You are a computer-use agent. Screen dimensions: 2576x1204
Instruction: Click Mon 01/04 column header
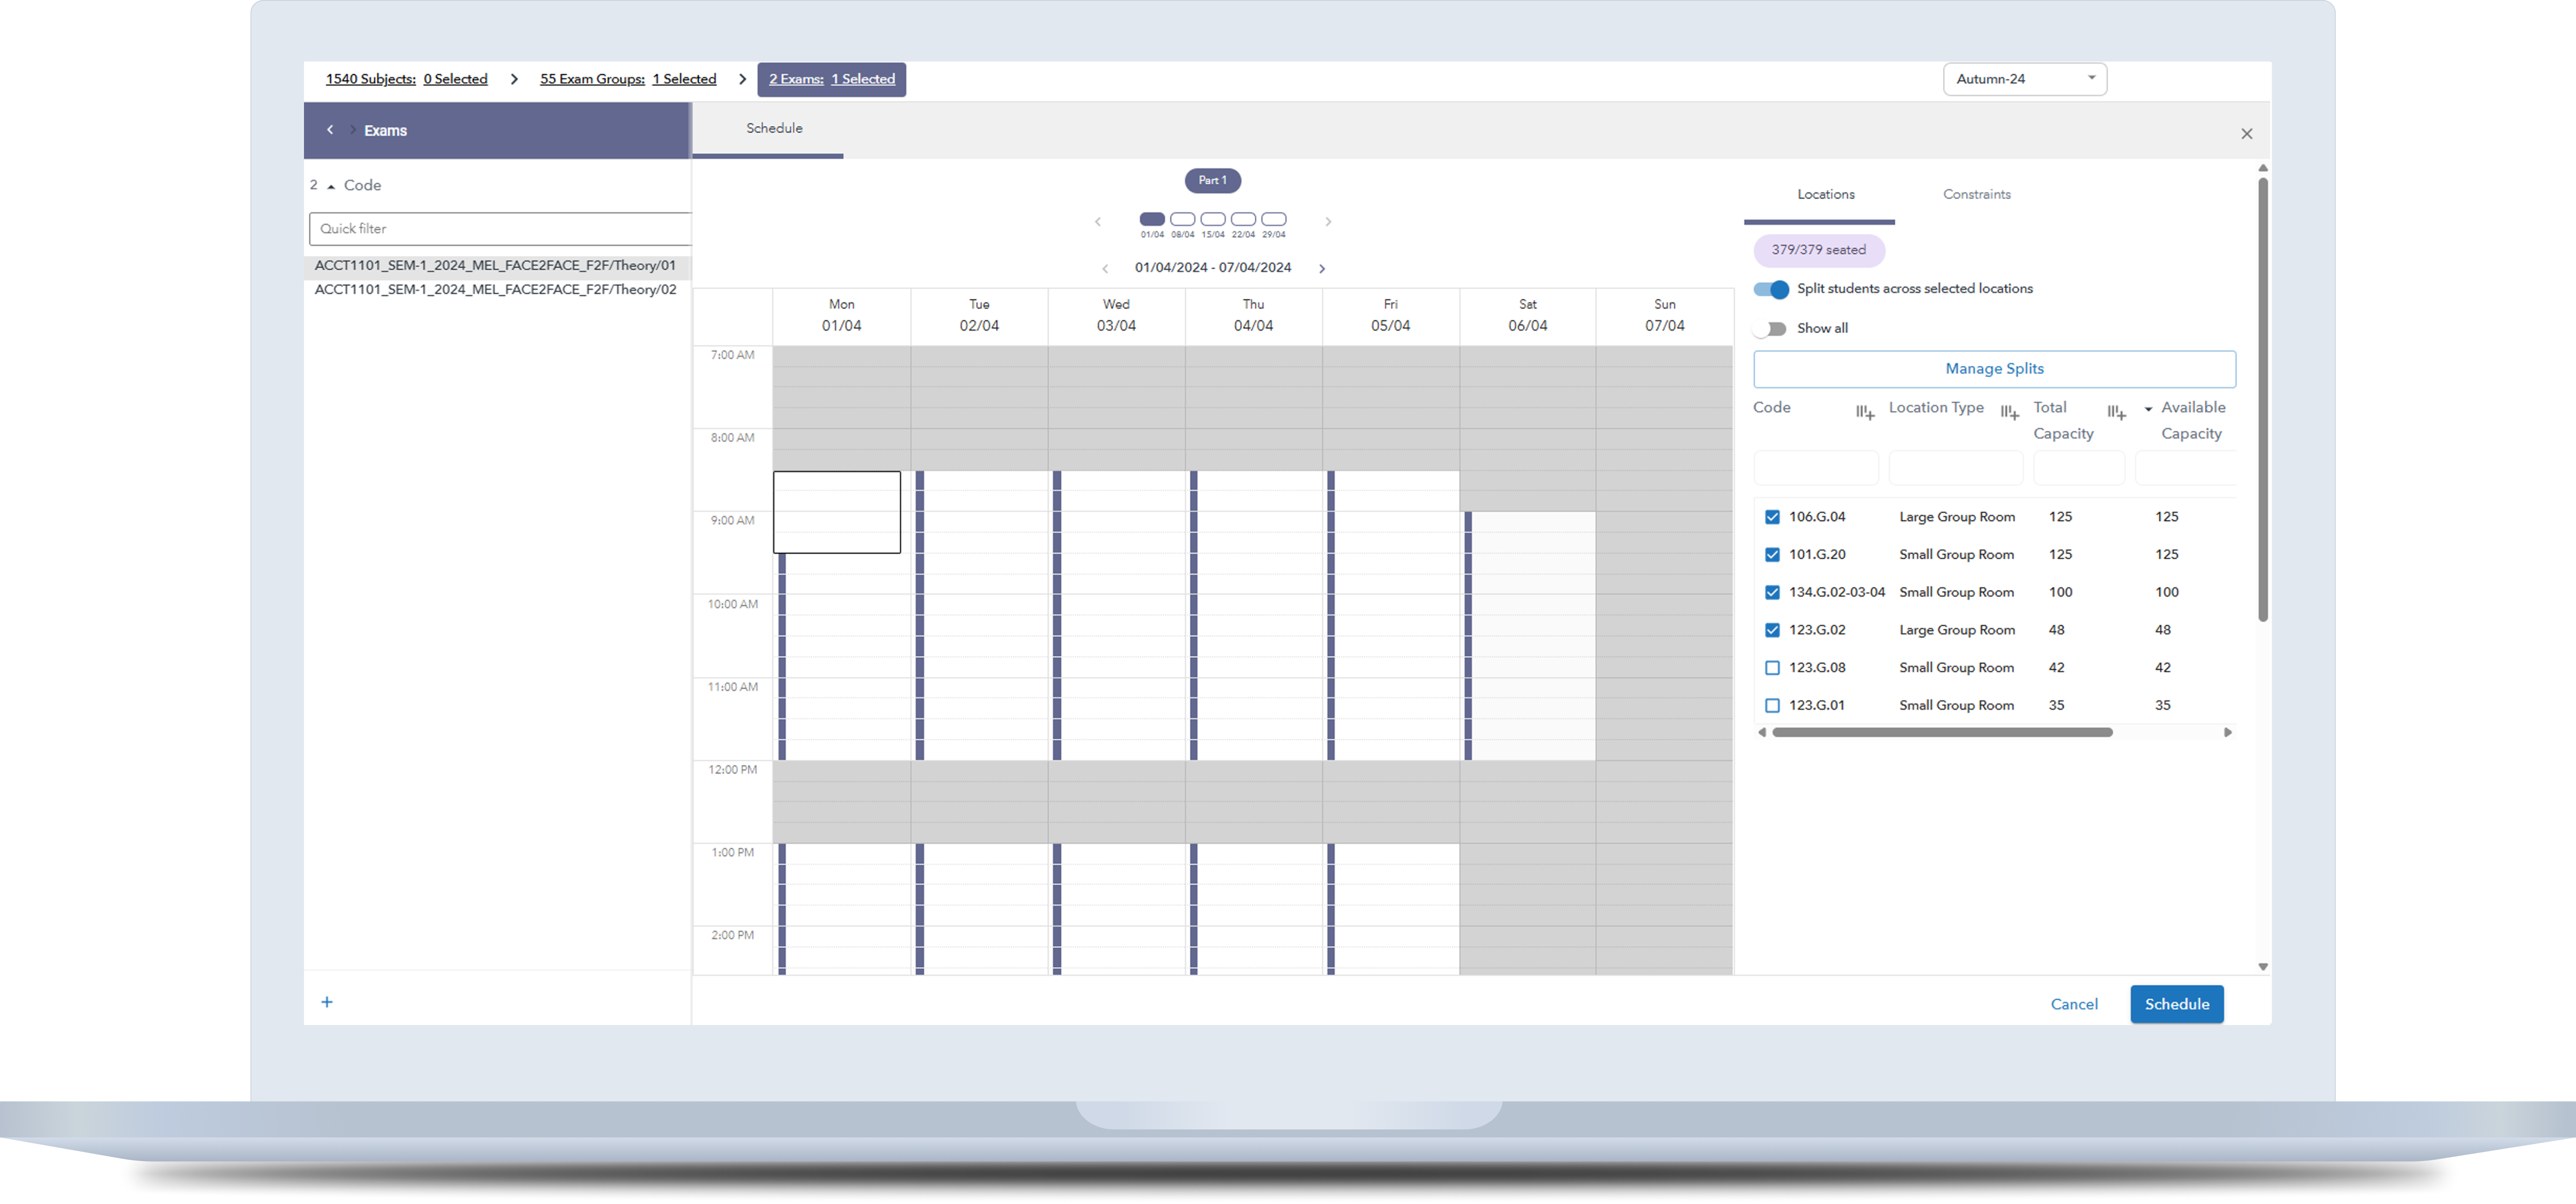[x=841, y=315]
